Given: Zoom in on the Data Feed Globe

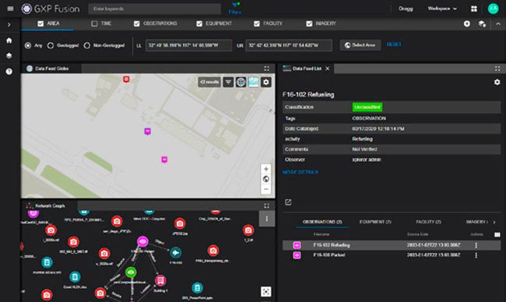Looking at the screenshot, I should coord(266,169).
